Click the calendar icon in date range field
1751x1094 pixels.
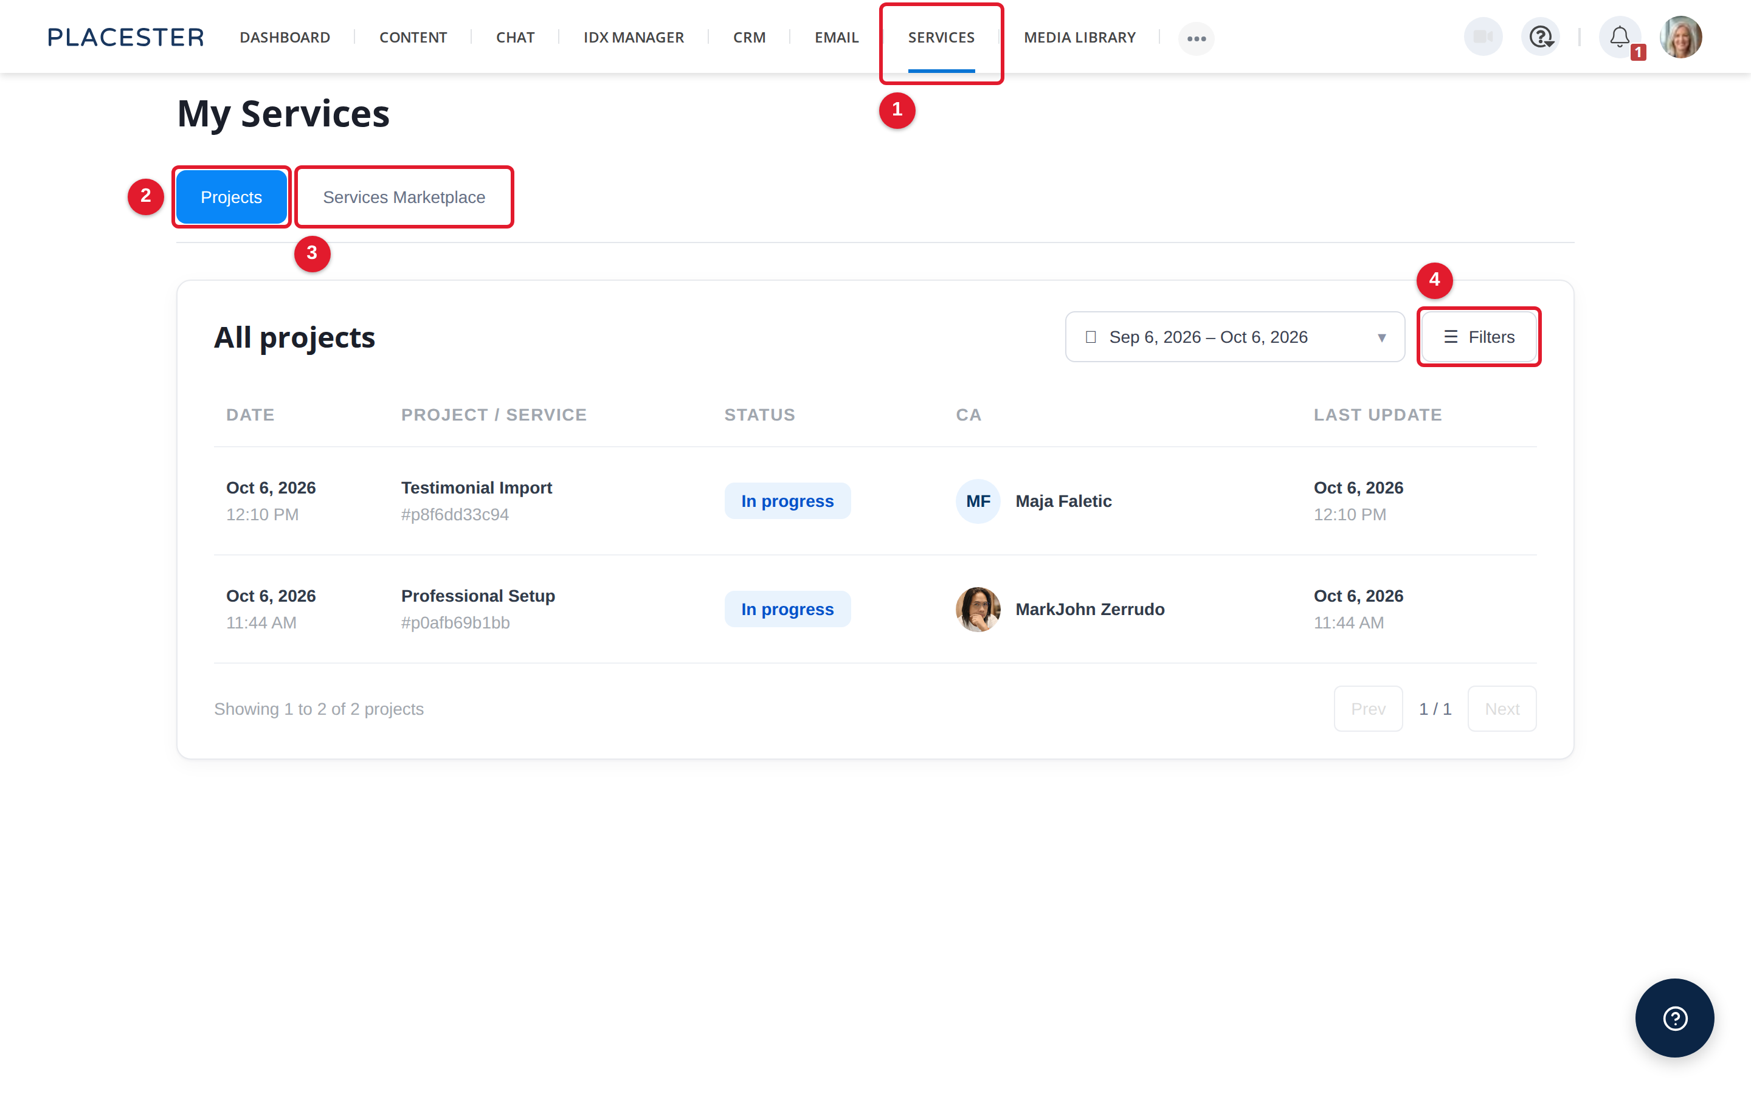tap(1091, 337)
